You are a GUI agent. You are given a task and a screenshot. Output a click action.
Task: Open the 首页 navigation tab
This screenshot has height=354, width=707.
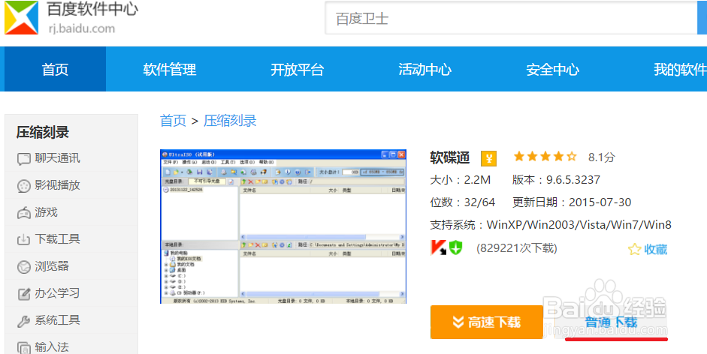pyautogui.click(x=55, y=69)
